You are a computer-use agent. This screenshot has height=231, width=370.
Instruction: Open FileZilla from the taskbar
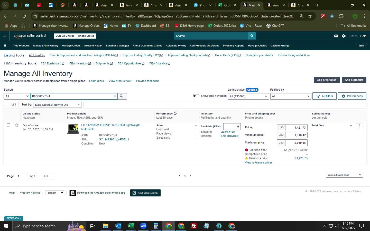tap(194, 226)
